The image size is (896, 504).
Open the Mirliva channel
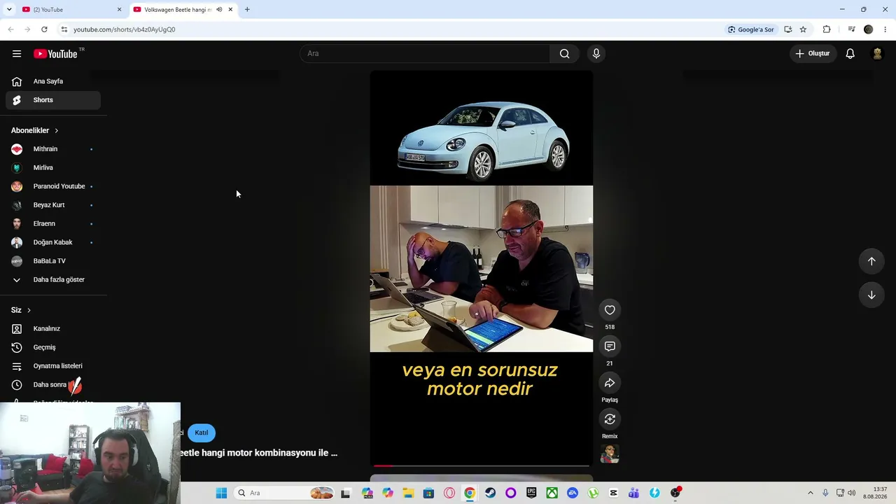[53, 168]
